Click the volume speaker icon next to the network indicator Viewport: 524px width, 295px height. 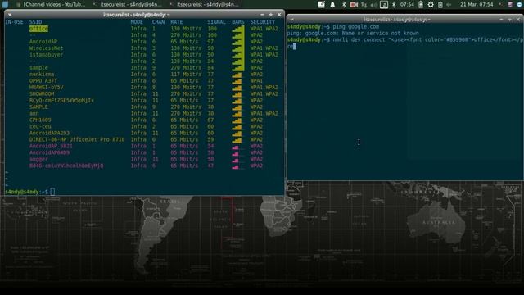click(x=374, y=4)
